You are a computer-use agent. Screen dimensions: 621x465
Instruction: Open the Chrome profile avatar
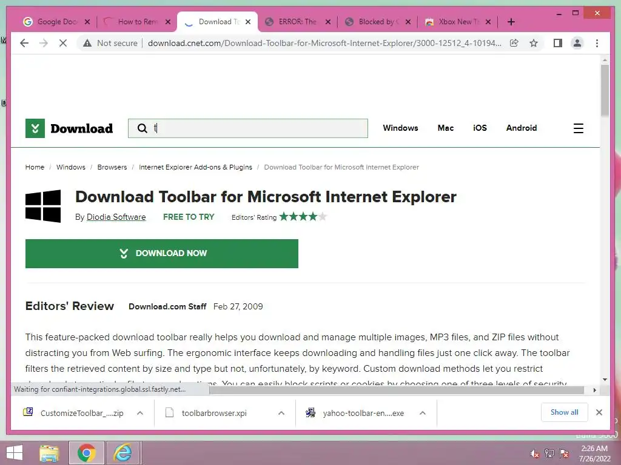[577, 43]
